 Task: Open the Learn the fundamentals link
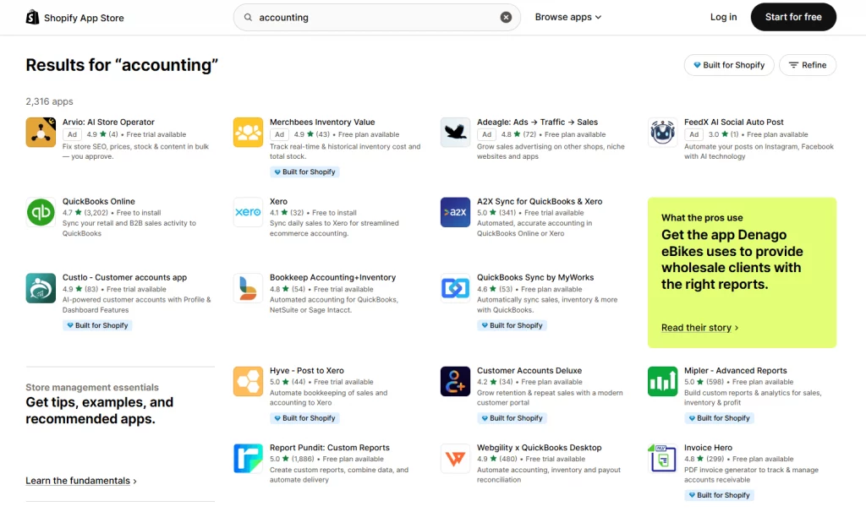point(81,481)
